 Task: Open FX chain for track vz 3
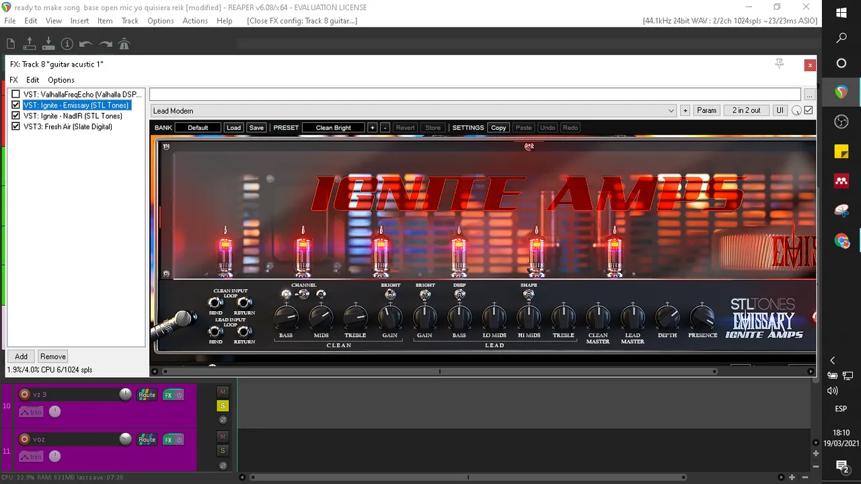[x=168, y=395]
